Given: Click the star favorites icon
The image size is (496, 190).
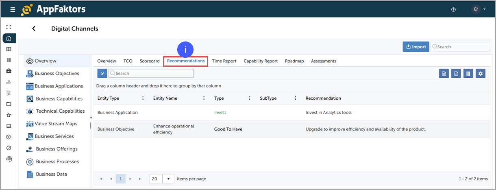Looking at the screenshot, I should pos(9,115).
